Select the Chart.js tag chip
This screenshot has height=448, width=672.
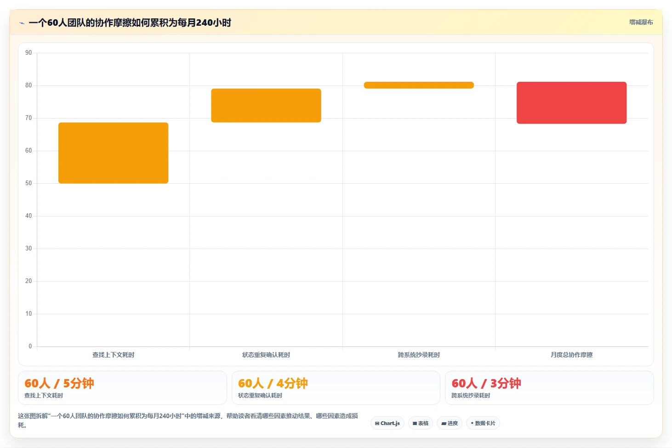click(387, 423)
